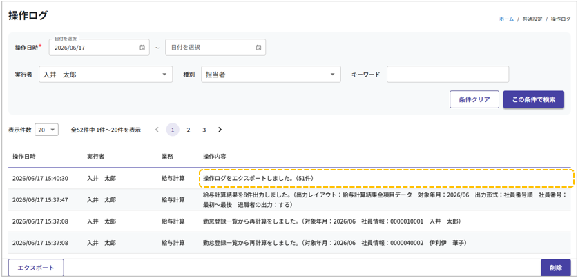Open the ホーム breadcrumb link
The width and height of the screenshot is (578, 278).
pyautogui.click(x=506, y=19)
